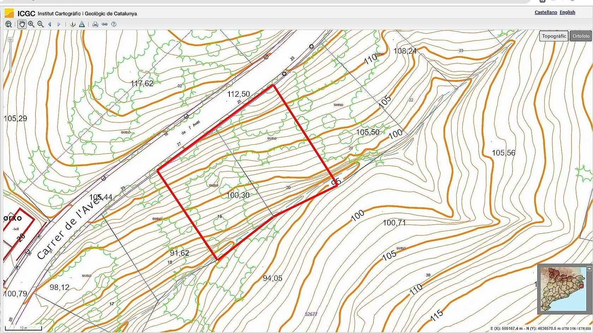Click elevation point label 100,30
This screenshot has height=333, width=593.
(238, 195)
